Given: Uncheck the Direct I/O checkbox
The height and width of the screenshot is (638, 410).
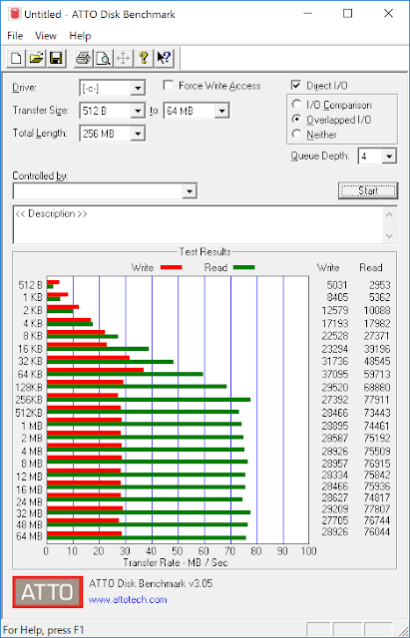Looking at the screenshot, I should [295, 85].
